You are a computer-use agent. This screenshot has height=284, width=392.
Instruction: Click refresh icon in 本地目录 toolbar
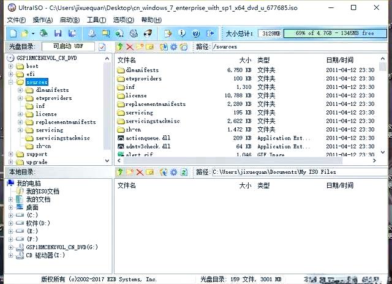point(184,172)
